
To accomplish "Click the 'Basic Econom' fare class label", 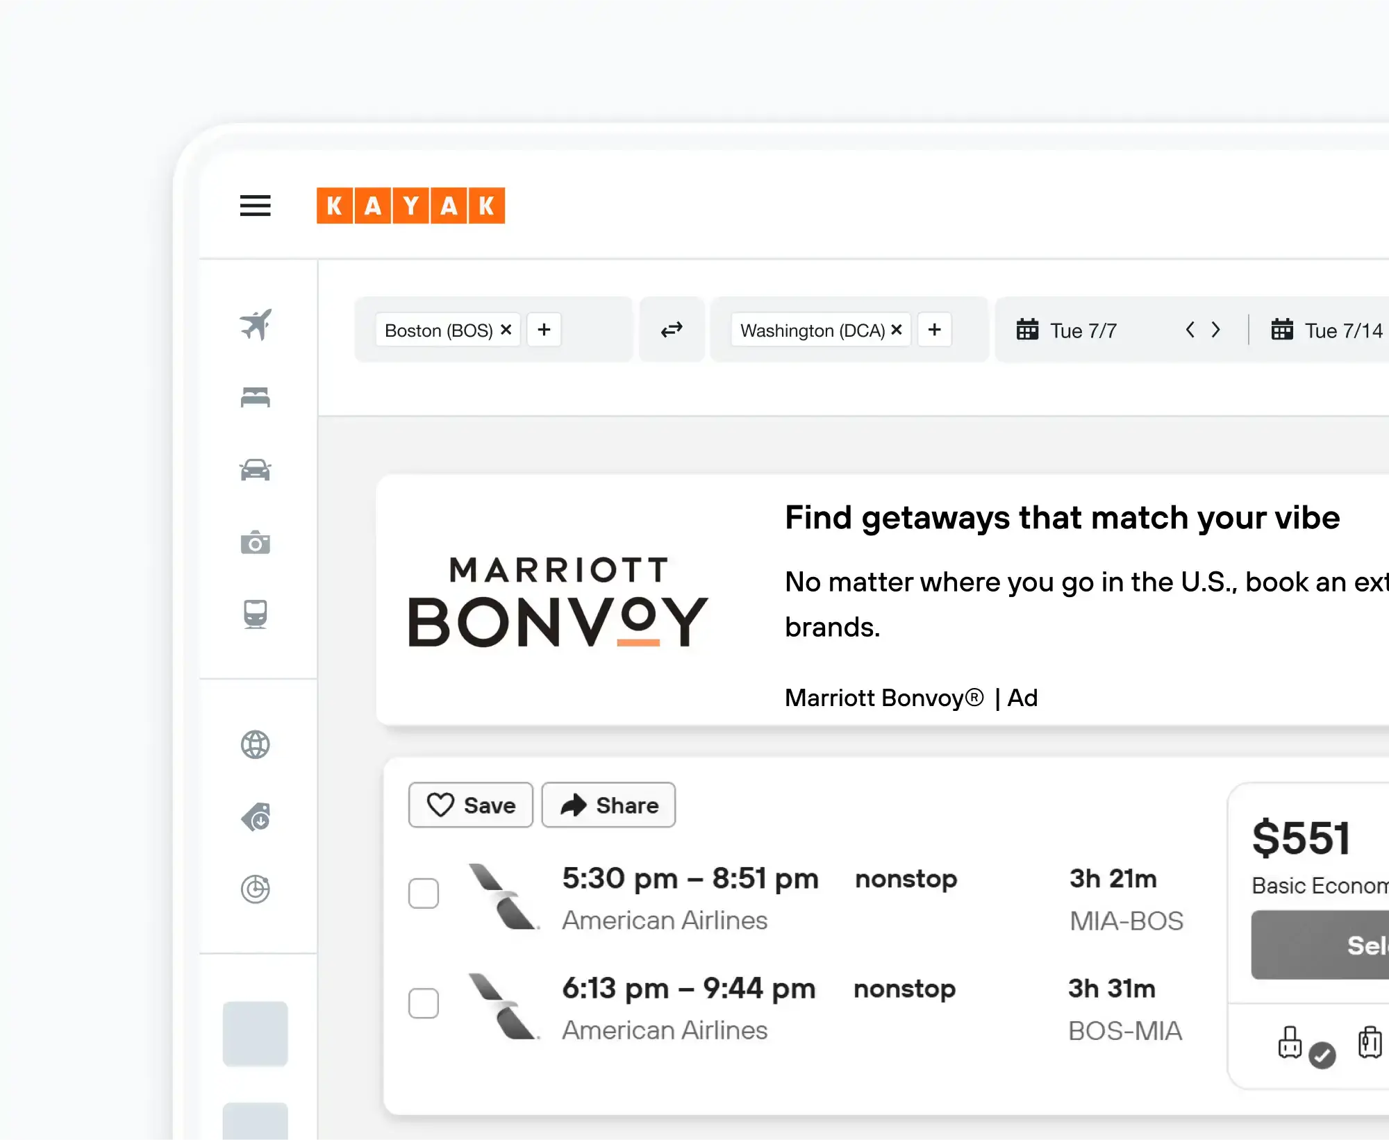I will pyautogui.click(x=1320, y=886).
